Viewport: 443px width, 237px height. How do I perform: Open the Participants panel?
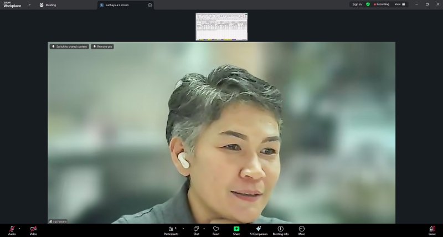[x=171, y=229]
